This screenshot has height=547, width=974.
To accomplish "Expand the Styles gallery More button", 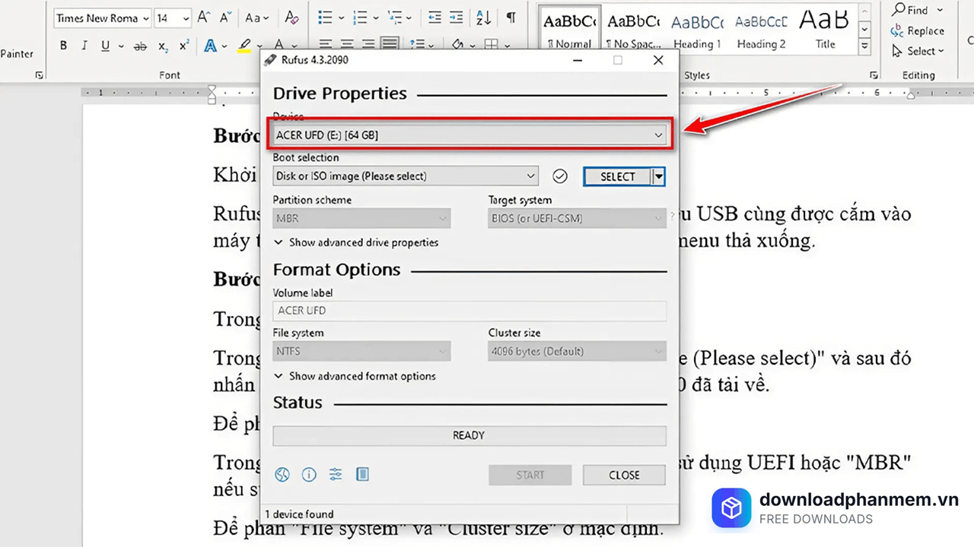I will point(864,47).
